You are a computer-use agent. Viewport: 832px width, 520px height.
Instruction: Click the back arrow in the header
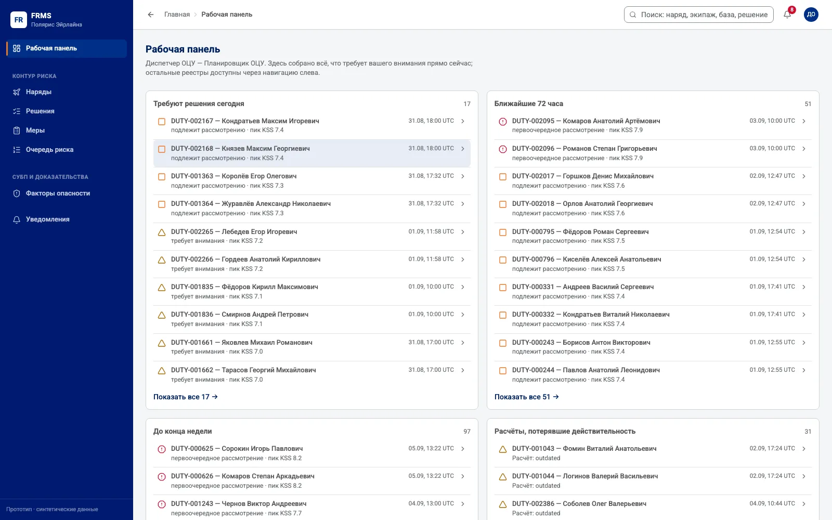click(151, 15)
